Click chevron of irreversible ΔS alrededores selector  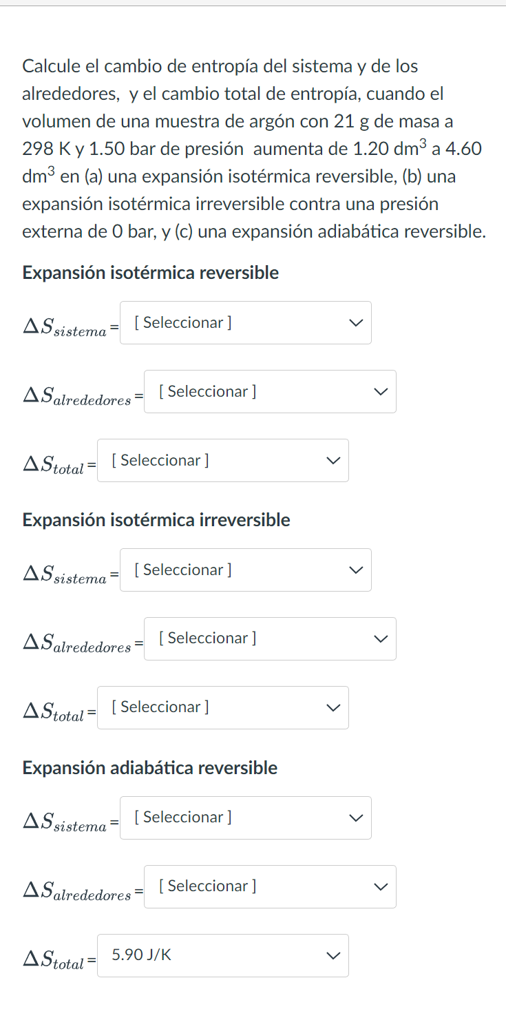point(380,638)
